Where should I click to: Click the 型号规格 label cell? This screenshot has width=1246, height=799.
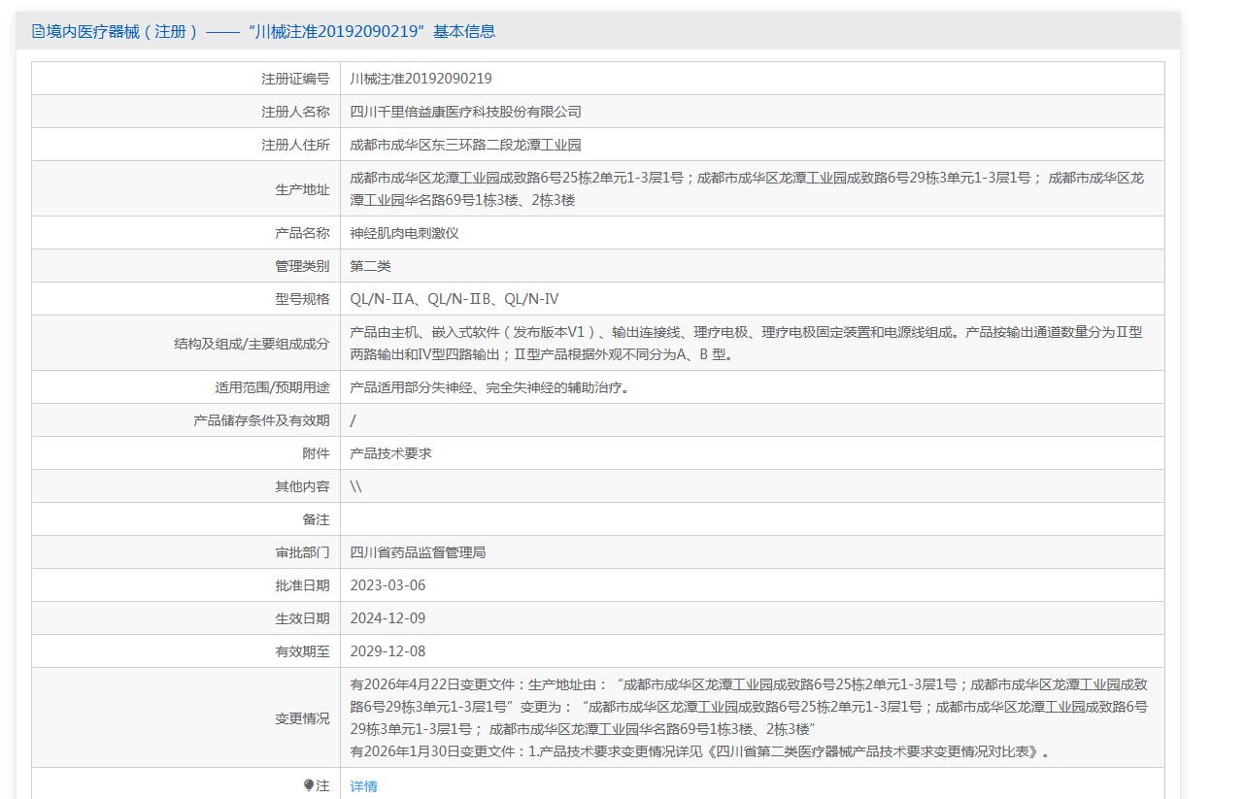(x=185, y=299)
